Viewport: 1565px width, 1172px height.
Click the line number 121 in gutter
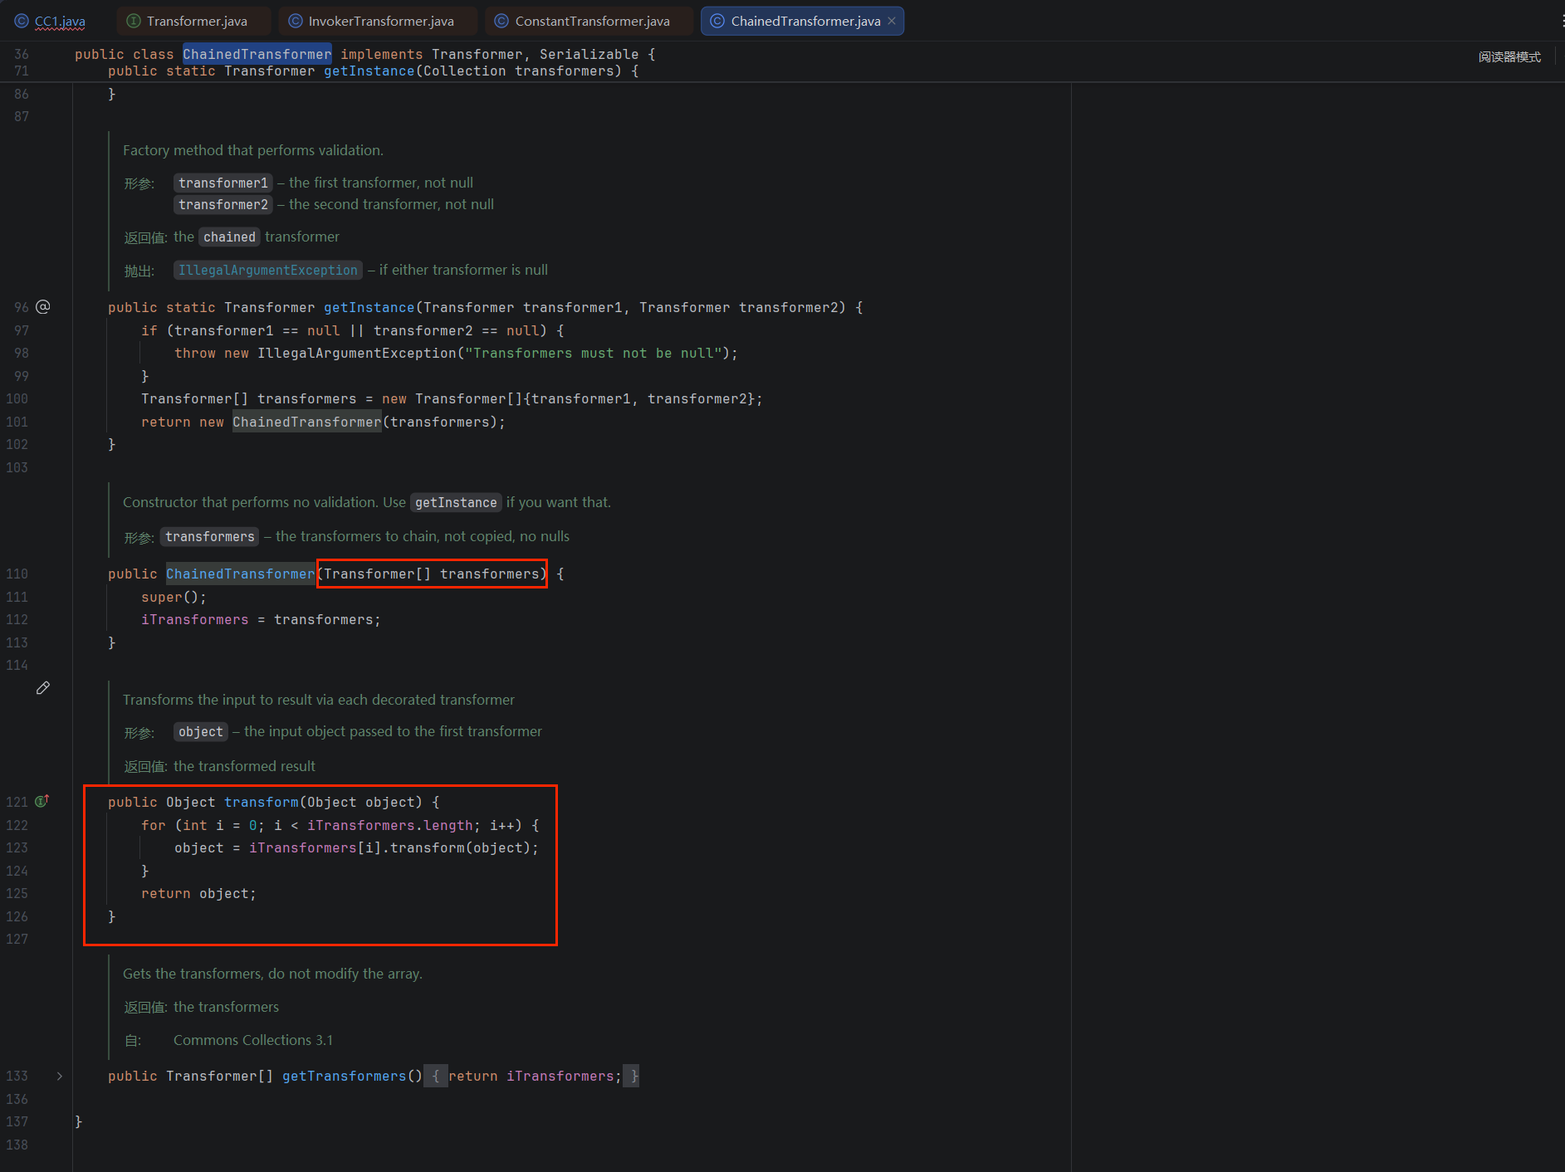coord(17,802)
